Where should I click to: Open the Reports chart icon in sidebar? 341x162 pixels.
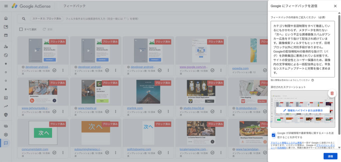point(6,98)
